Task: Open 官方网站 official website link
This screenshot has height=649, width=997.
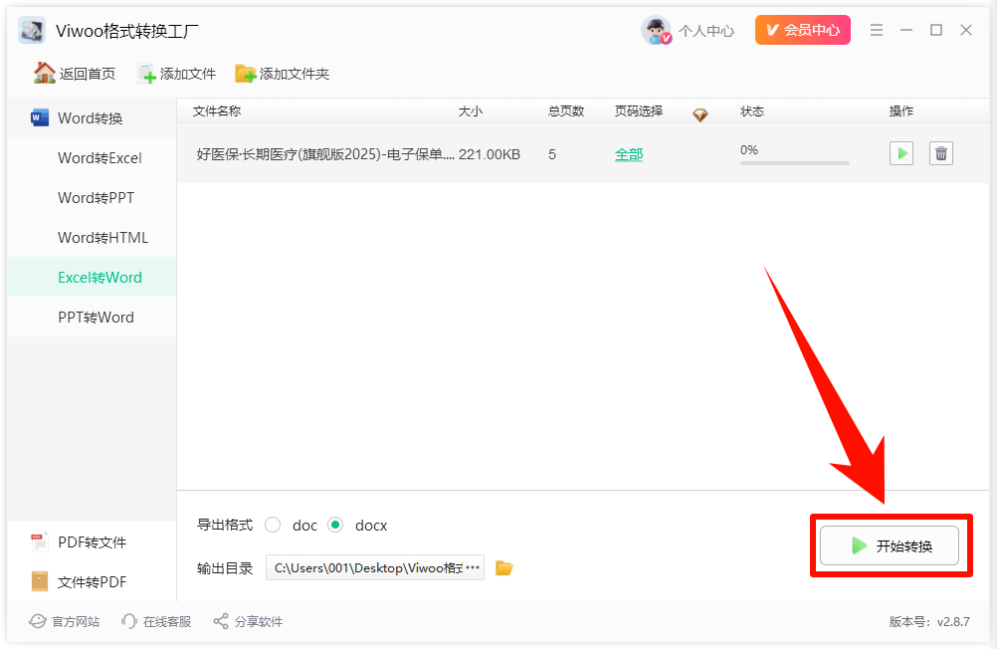Action: tap(65, 621)
